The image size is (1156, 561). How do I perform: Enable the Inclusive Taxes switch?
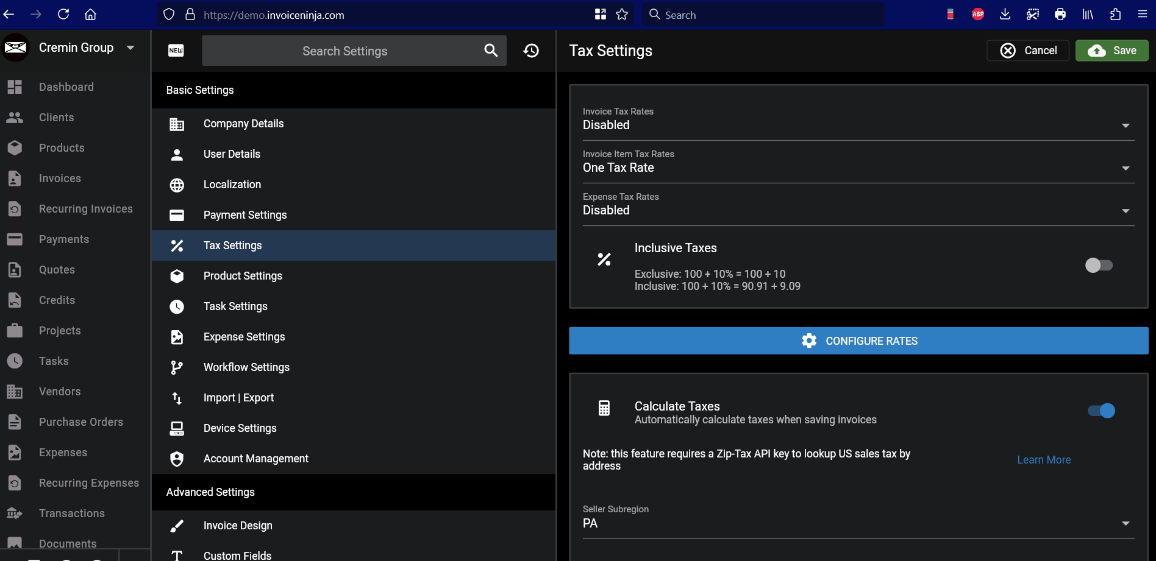(1099, 266)
